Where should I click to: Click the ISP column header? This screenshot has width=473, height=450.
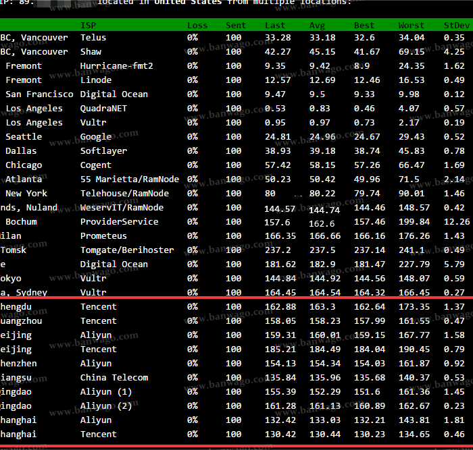click(88, 26)
